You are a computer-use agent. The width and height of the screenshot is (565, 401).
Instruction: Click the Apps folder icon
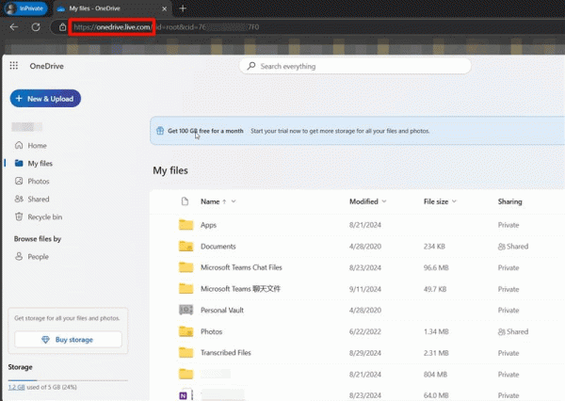point(186,225)
